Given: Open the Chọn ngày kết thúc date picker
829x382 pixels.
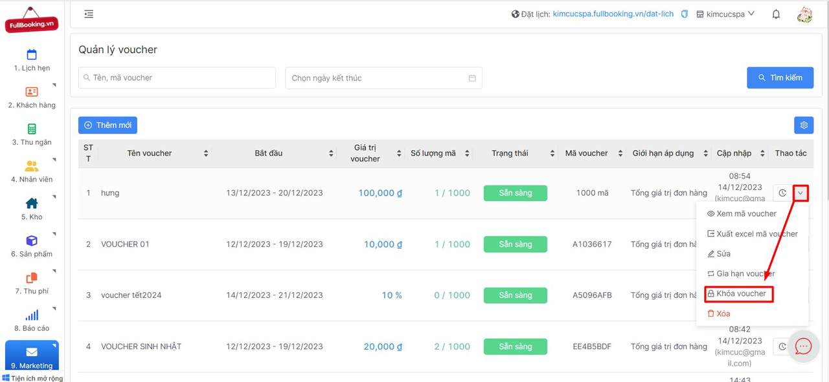Looking at the screenshot, I should pos(383,78).
